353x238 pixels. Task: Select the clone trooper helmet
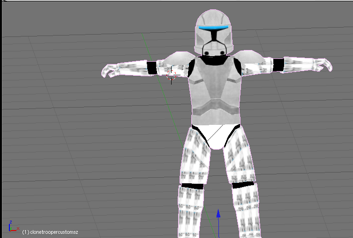(x=213, y=33)
